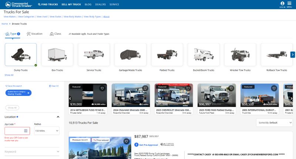Viewport: 296px width, 159px height.
Task: Click Show All under truck types
Action: (9, 75)
